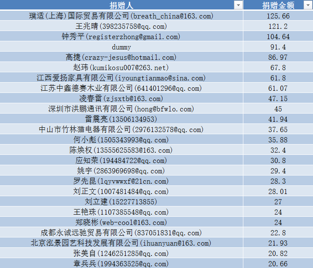This screenshot has height=268, width=313.
Task: Select the cell for 姚宇(2863969698@qq.com)
Action: pyautogui.click(x=121, y=170)
